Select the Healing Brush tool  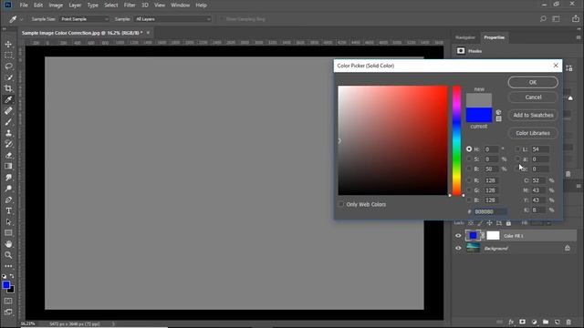8,111
